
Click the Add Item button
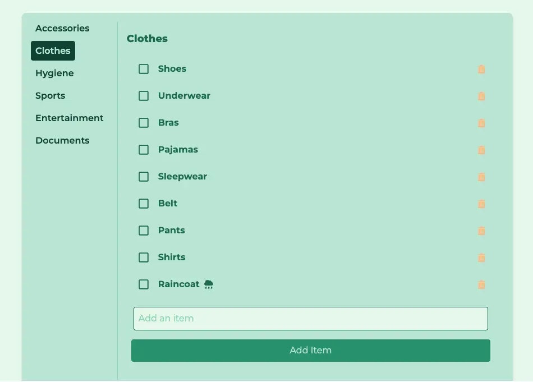tap(311, 351)
